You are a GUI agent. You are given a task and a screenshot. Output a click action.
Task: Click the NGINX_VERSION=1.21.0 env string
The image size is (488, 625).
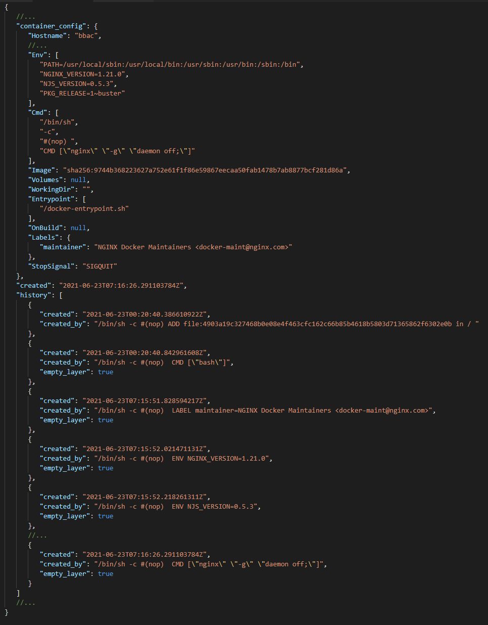point(84,74)
